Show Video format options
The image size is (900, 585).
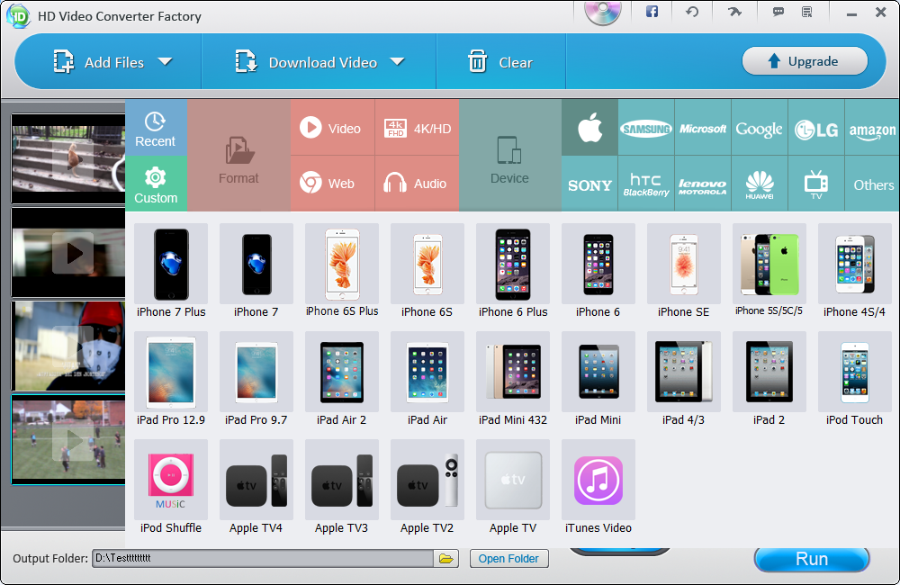pos(332,128)
